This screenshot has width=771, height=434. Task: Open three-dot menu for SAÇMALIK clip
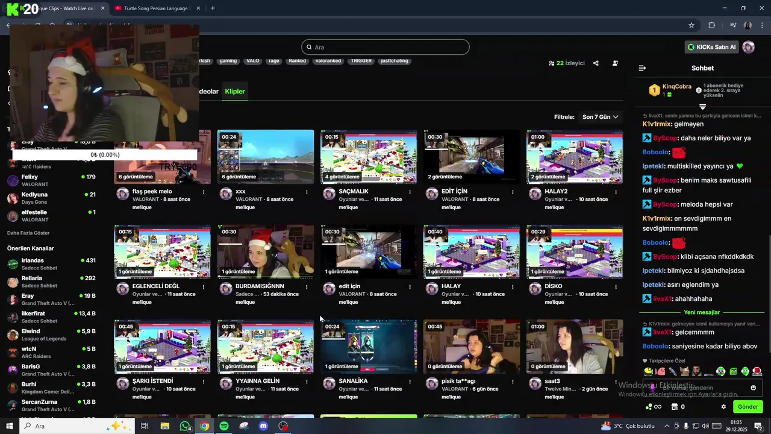click(x=410, y=192)
